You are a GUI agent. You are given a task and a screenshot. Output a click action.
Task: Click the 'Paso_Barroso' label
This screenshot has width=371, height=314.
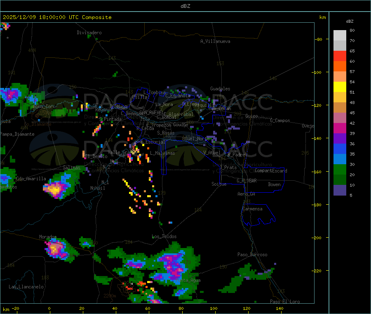click(252, 255)
